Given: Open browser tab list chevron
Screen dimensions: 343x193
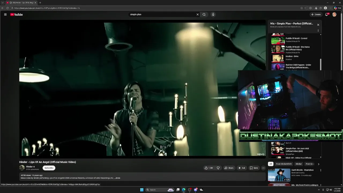Looking at the screenshot, I should [x=3, y=3].
